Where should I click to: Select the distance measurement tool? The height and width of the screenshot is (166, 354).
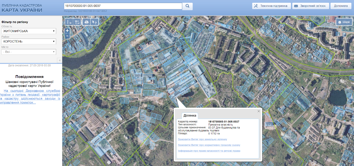[69, 22]
